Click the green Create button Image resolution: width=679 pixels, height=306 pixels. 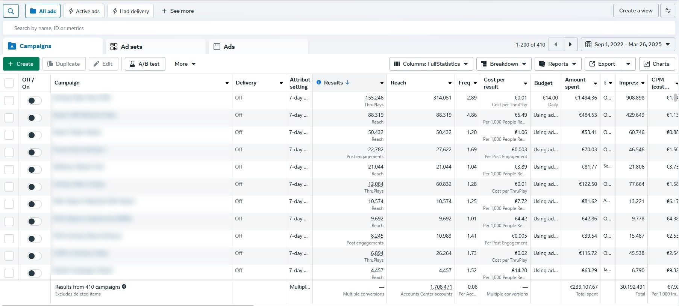pyautogui.click(x=21, y=64)
